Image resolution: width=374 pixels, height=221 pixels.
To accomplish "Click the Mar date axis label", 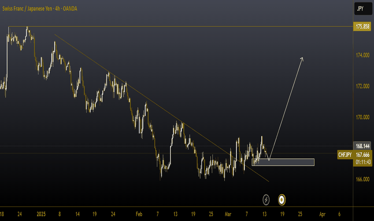I will point(228,214).
